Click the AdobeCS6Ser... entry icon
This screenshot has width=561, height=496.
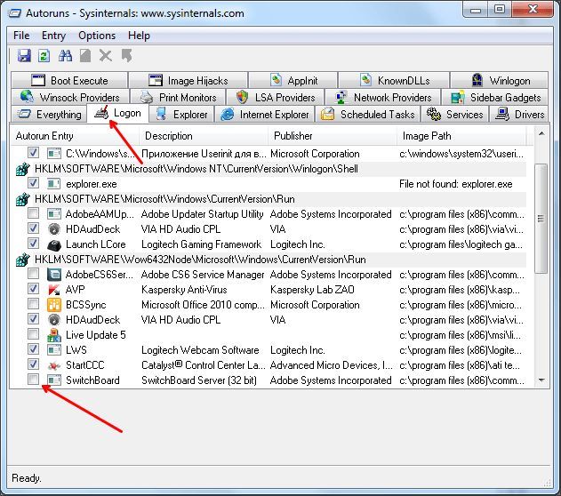tap(54, 275)
